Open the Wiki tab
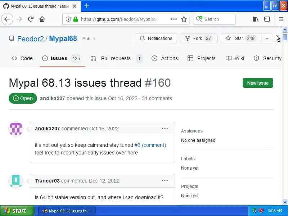This screenshot has width=288, height=216. pos(235,58)
